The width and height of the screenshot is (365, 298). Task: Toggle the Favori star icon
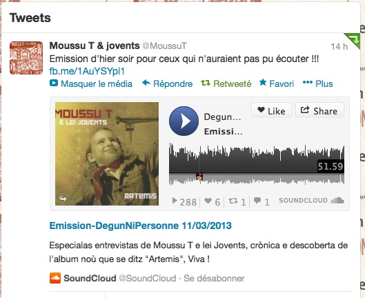click(263, 82)
